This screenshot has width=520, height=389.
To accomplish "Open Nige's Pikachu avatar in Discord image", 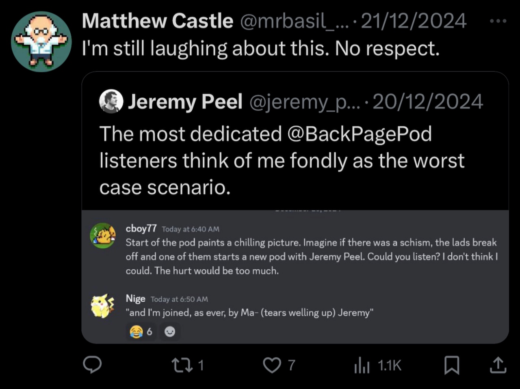I will pos(103,306).
